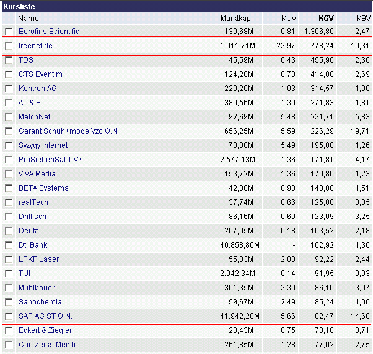The height and width of the screenshot is (354, 373).
Task: Mark the TUI row checkbox
Action: coord(9,274)
